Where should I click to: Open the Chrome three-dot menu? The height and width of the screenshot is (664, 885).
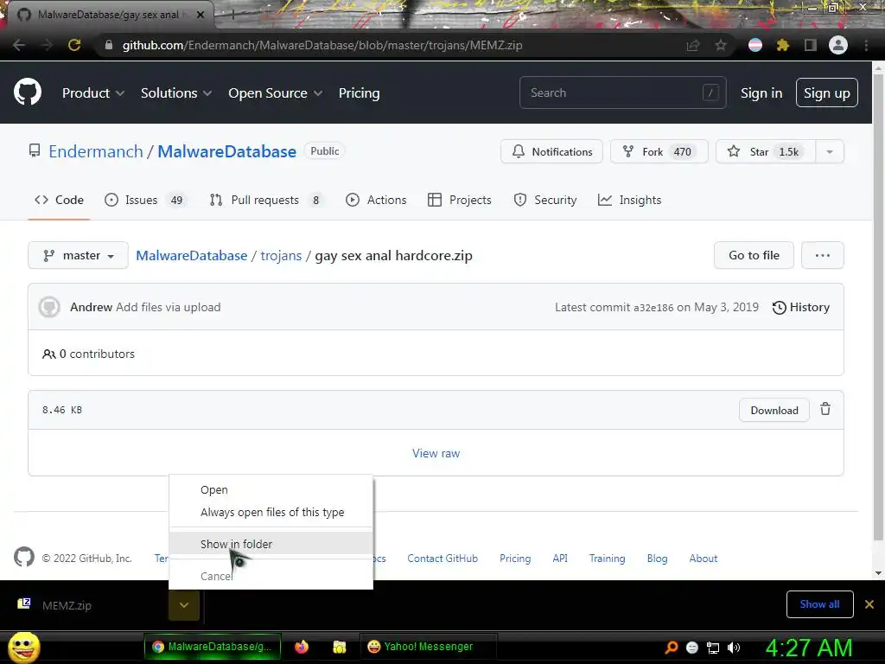click(866, 45)
